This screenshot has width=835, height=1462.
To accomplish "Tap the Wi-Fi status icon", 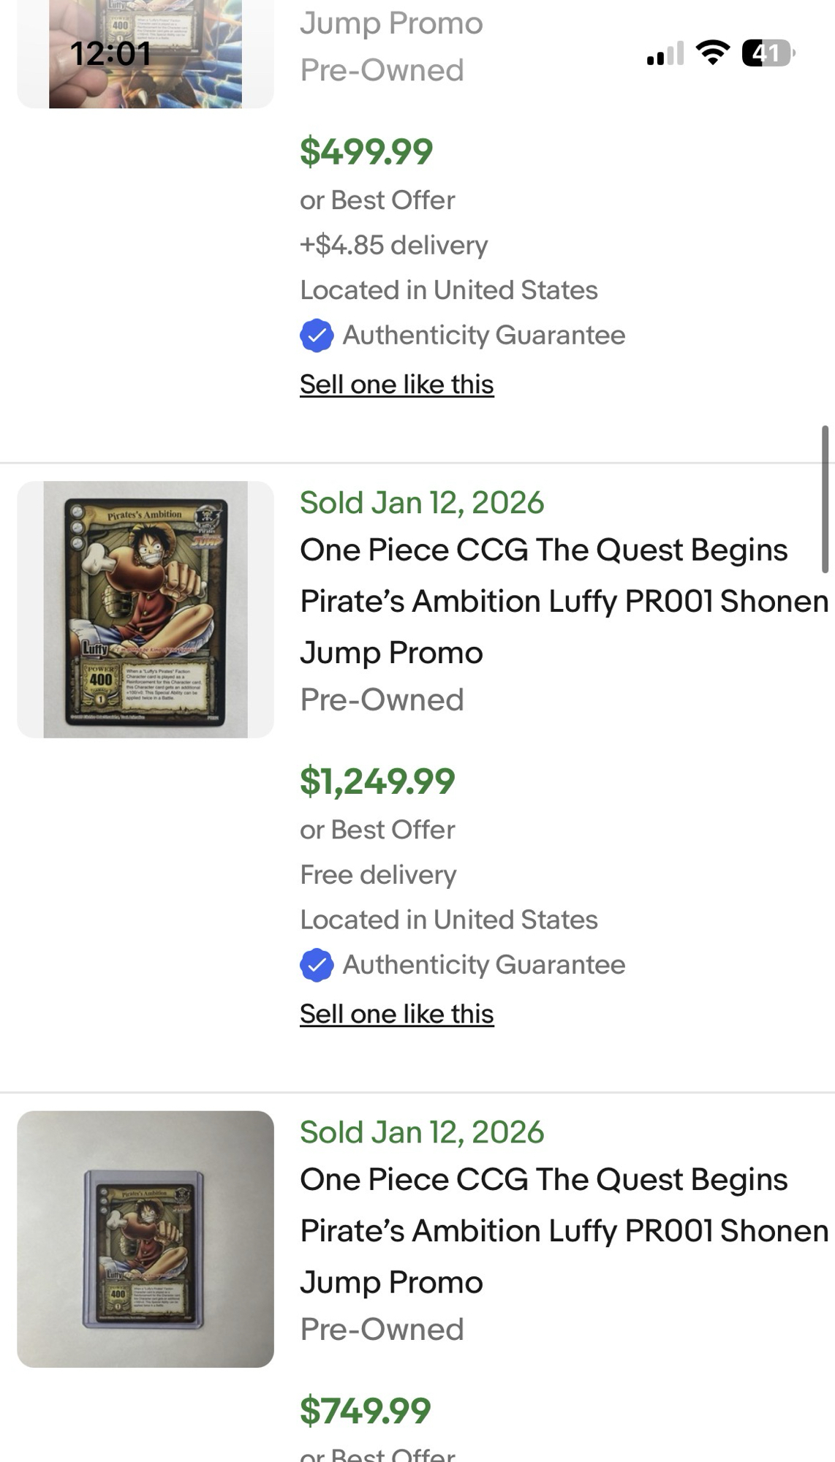I will (x=712, y=53).
